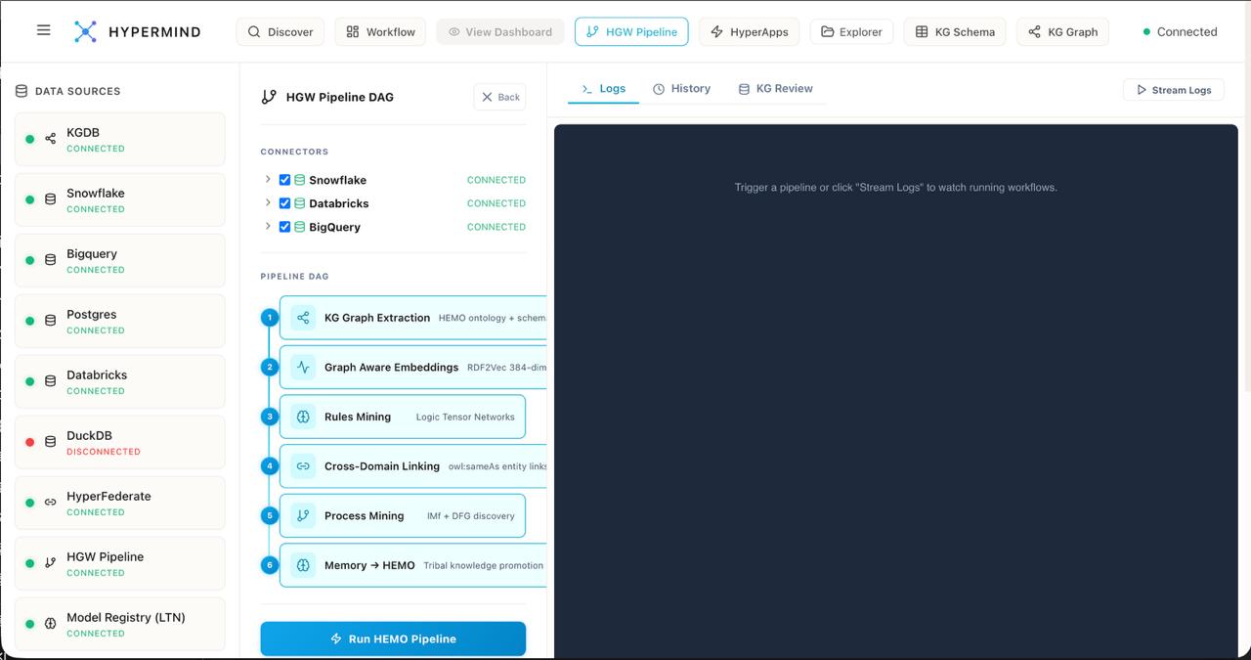Click the Cross-Domain Linking link icon

point(303,466)
